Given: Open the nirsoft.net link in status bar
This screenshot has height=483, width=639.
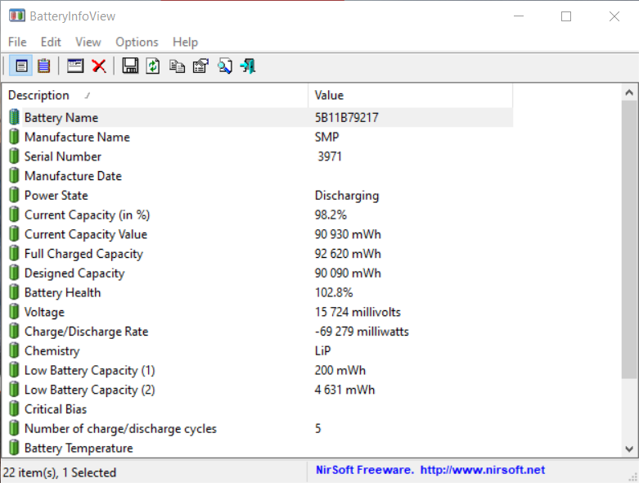Looking at the screenshot, I should 483,470.
